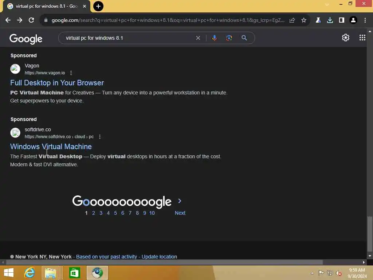Go to results page 3
Viewport: 373px width, 280px height.
point(101,213)
